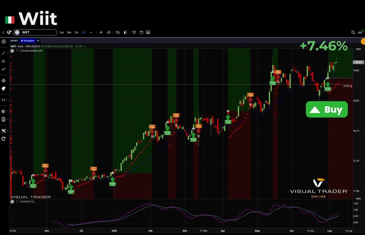Select the shapes drawing tool
This screenshot has height=235, width=365.
coord(3,61)
